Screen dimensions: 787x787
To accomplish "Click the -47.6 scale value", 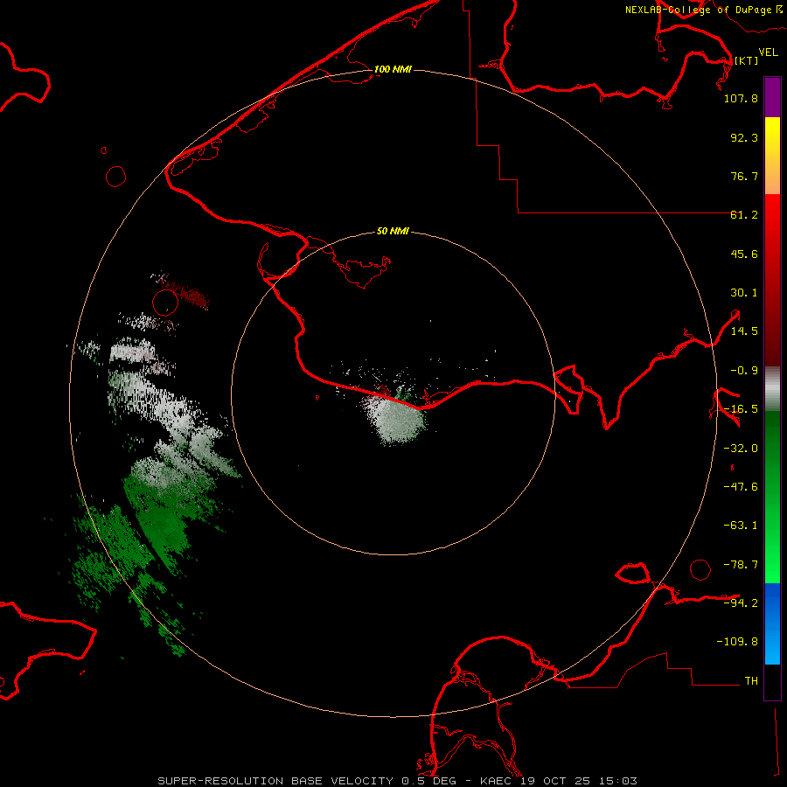I will [x=741, y=487].
